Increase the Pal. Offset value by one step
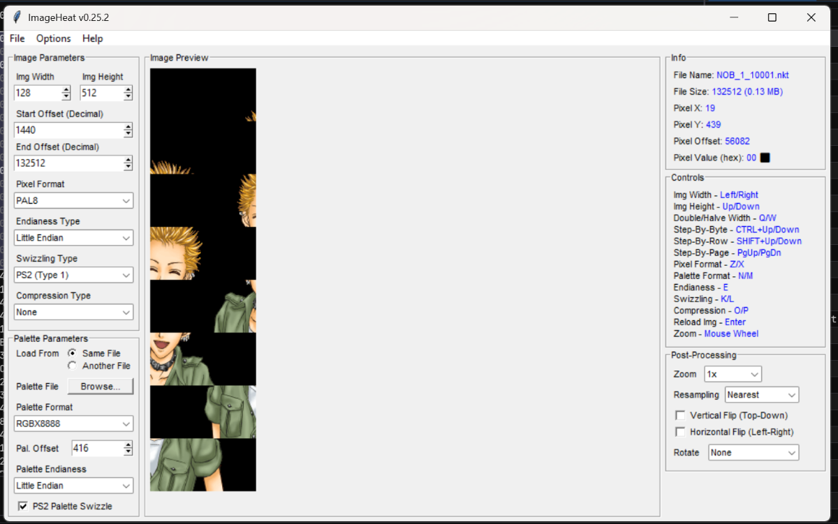The image size is (838, 524). point(128,444)
